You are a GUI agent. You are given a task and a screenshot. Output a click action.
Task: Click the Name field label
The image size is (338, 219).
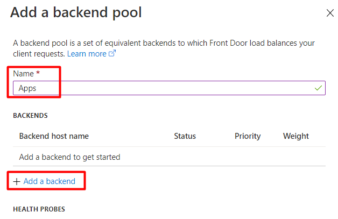(23, 74)
